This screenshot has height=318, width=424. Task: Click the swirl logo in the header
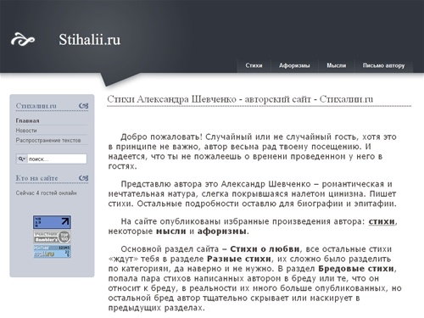[x=23, y=39]
